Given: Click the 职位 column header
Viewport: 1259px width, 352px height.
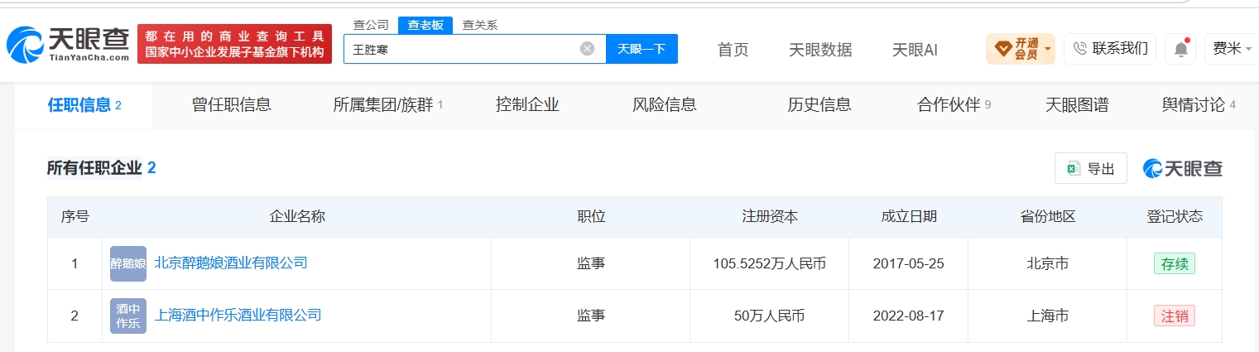Looking at the screenshot, I should pos(591,217).
